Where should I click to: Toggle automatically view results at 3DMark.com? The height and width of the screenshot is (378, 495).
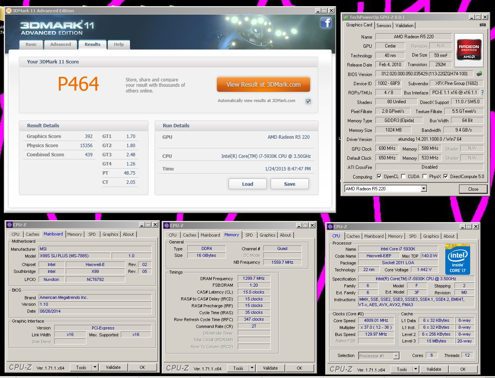click(308, 101)
